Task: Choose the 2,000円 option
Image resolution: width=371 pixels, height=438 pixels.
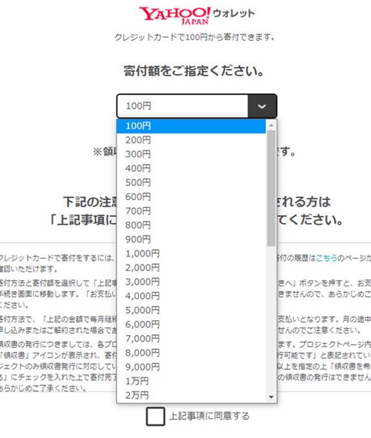Action: (191, 268)
